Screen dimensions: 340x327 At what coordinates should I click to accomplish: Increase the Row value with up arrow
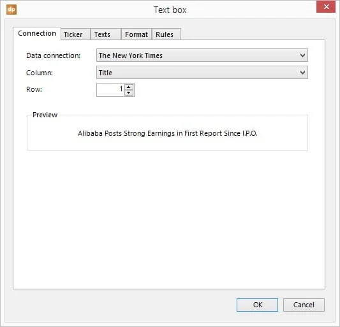129,87
